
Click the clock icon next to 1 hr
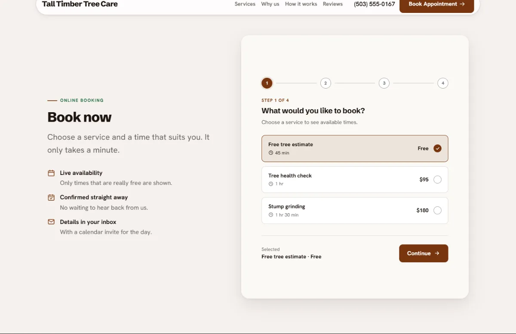coord(271,184)
